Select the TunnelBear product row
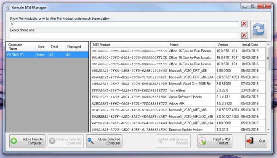The height and width of the screenshot is (158, 277). pyautogui.click(x=178, y=90)
